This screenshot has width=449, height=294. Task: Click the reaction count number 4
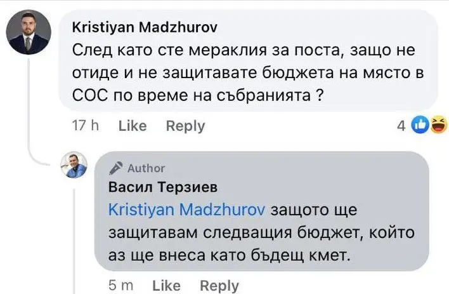click(x=401, y=126)
